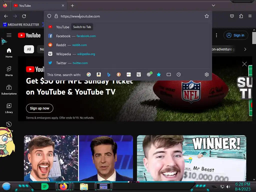
Task: View site security padlock info
Action: pos(56,16)
